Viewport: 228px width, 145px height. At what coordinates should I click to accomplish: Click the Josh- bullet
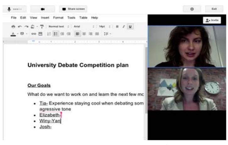(x=46, y=127)
